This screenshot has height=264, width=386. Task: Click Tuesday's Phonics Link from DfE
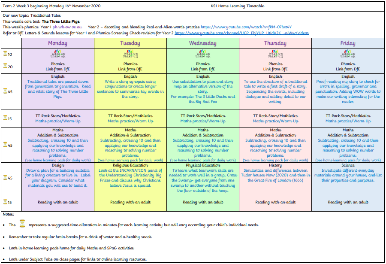point(130,69)
